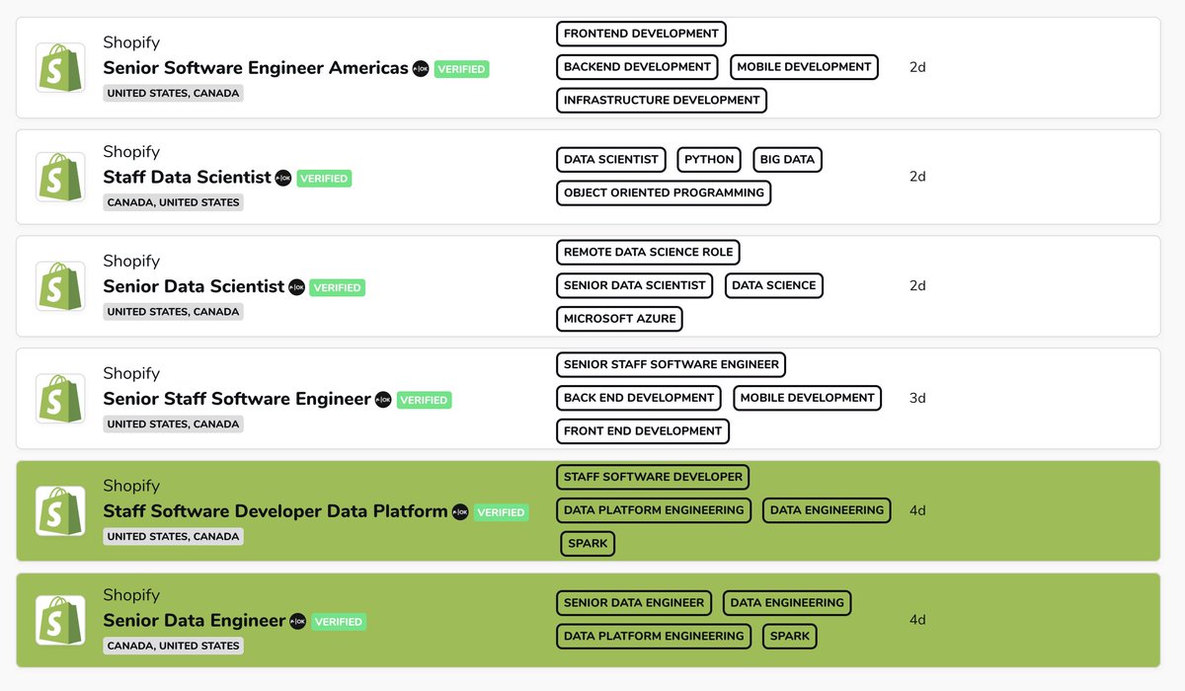Viewport: 1185px width, 691px height.
Task: Open the Senior Software Engineer Americas job title
Action: (x=256, y=68)
